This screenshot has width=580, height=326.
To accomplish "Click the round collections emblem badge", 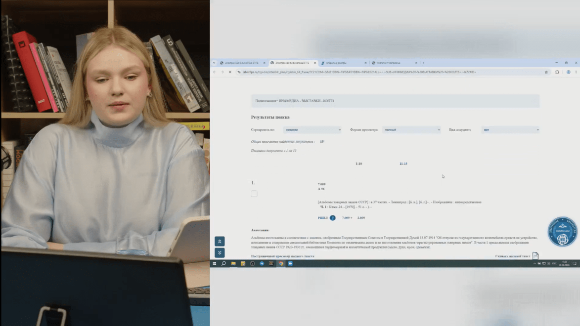I will click(x=562, y=232).
